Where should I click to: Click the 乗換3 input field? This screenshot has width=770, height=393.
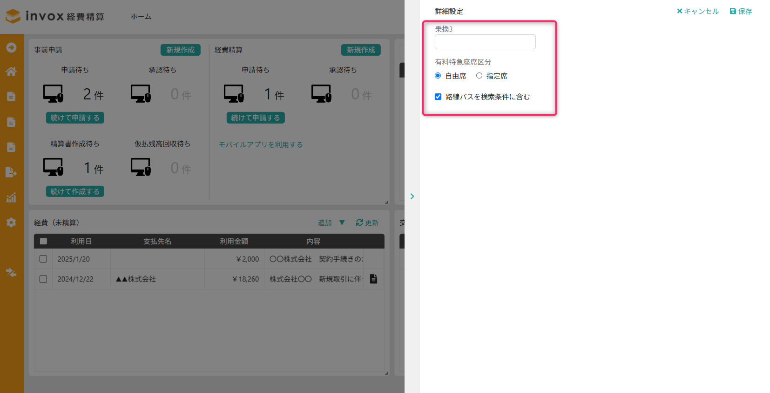485,42
